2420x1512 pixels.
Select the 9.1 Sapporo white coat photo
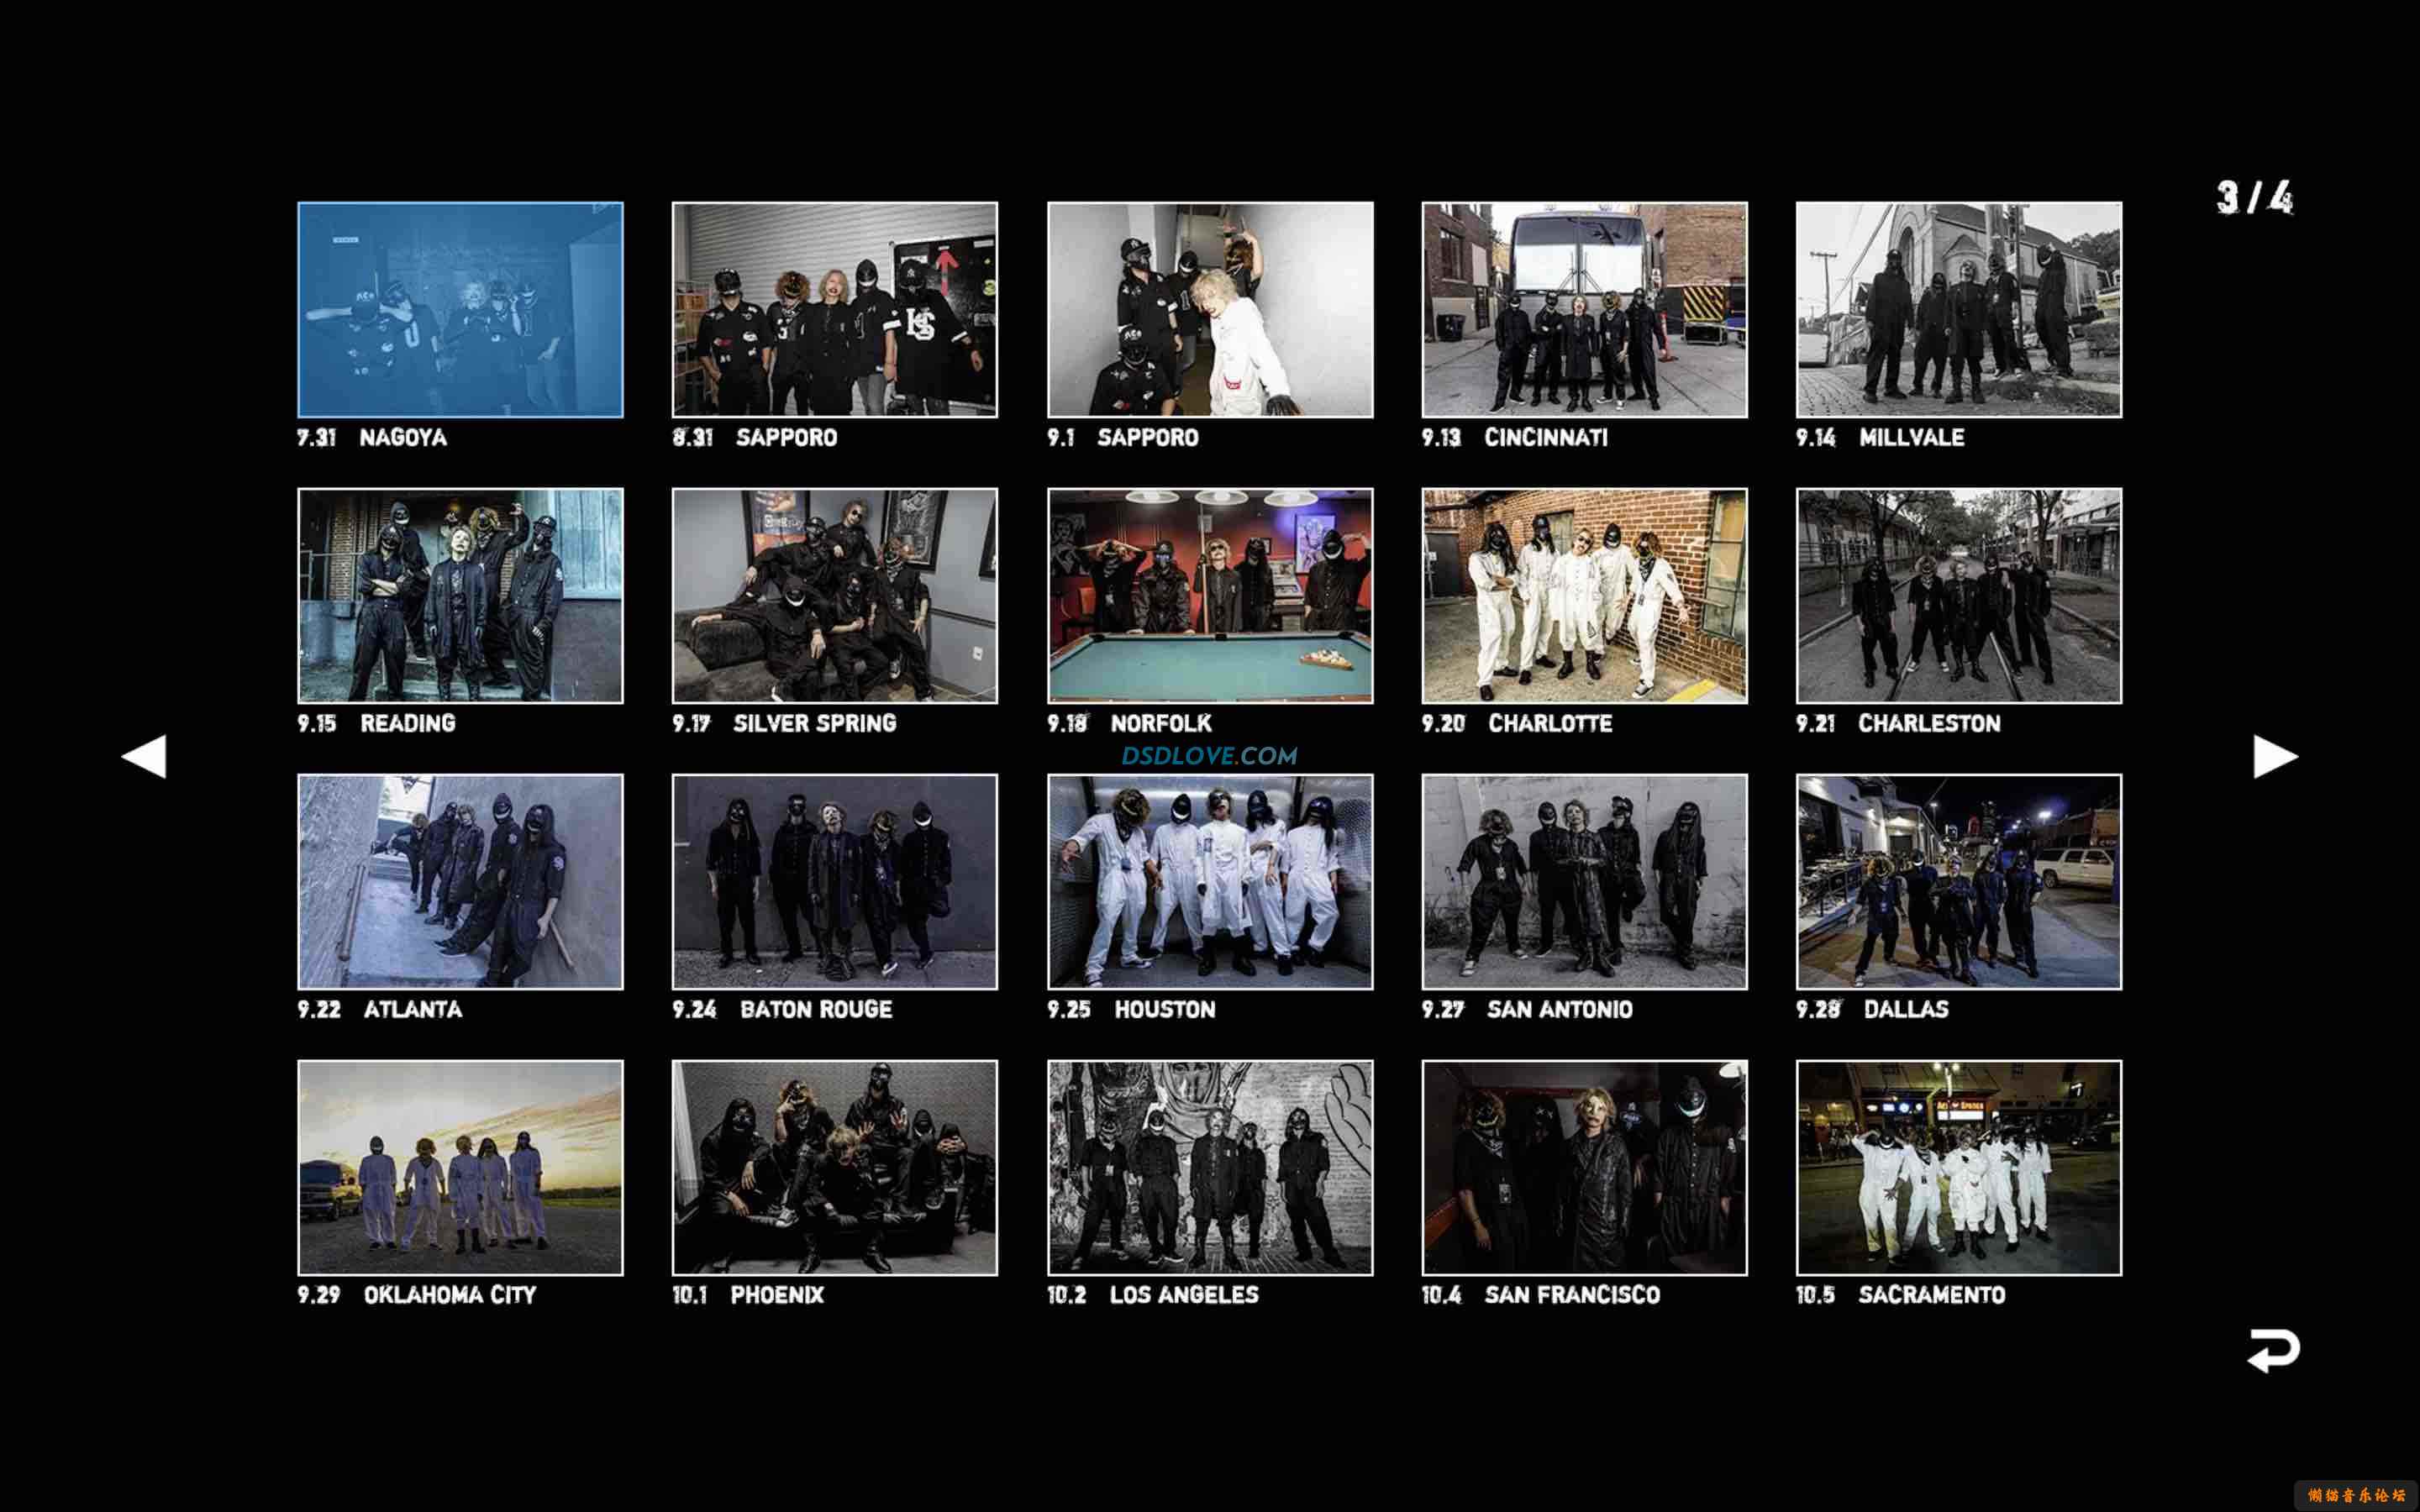[x=1210, y=310]
